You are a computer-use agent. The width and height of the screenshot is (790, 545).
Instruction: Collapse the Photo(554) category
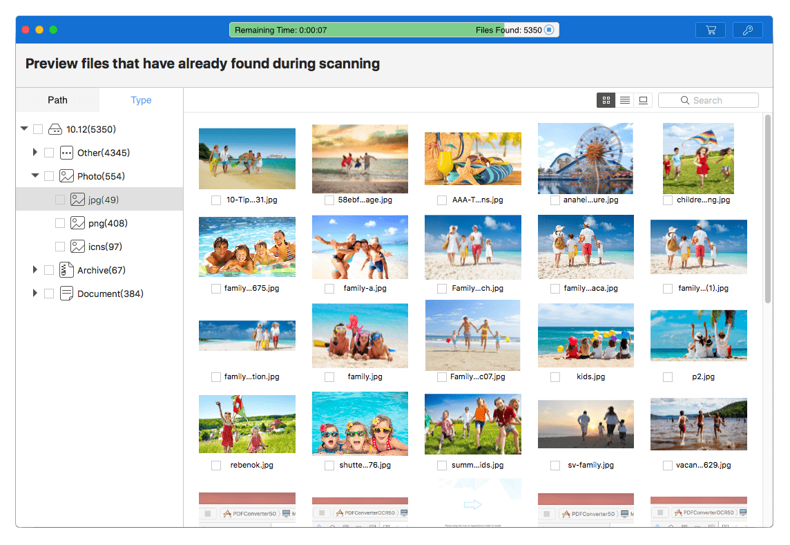35,176
